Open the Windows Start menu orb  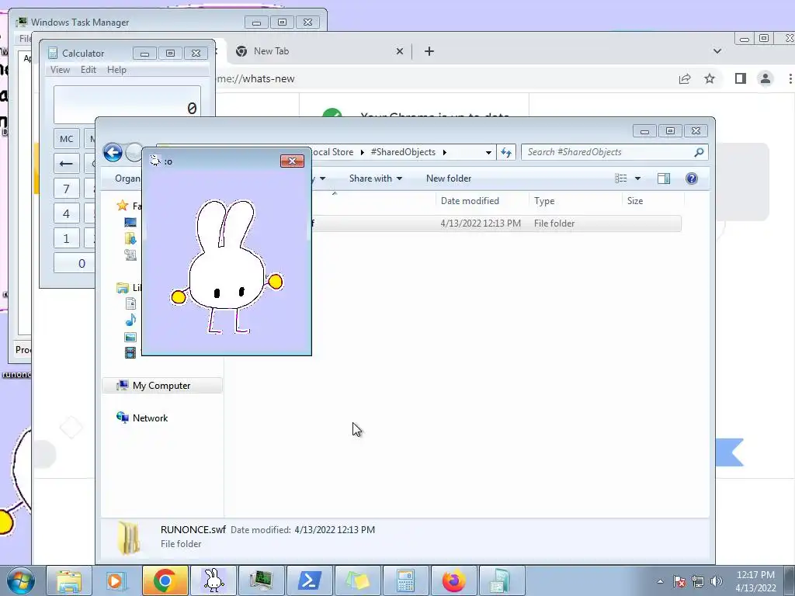click(x=19, y=580)
